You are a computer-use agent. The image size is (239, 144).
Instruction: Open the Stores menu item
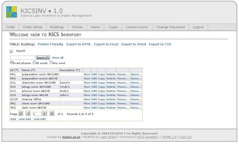tap(77, 27)
